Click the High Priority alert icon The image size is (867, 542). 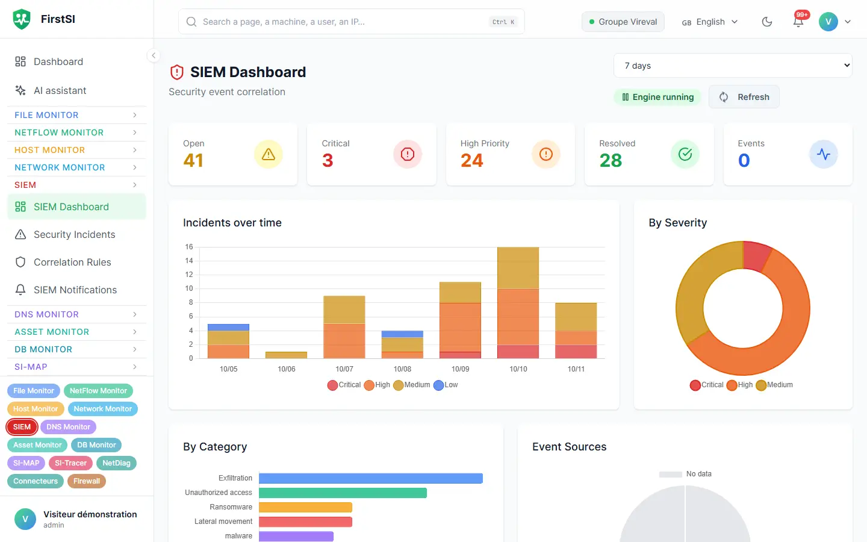[546, 154]
